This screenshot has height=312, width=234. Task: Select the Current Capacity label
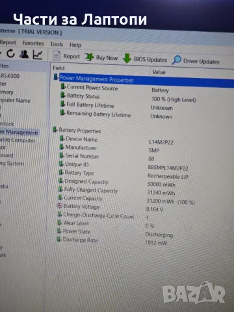click(x=83, y=198)
